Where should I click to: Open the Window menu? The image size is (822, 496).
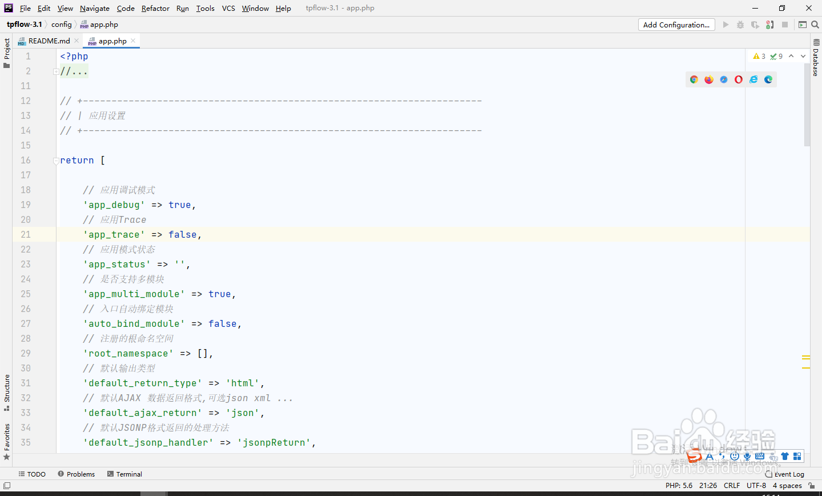pos(255,8)
